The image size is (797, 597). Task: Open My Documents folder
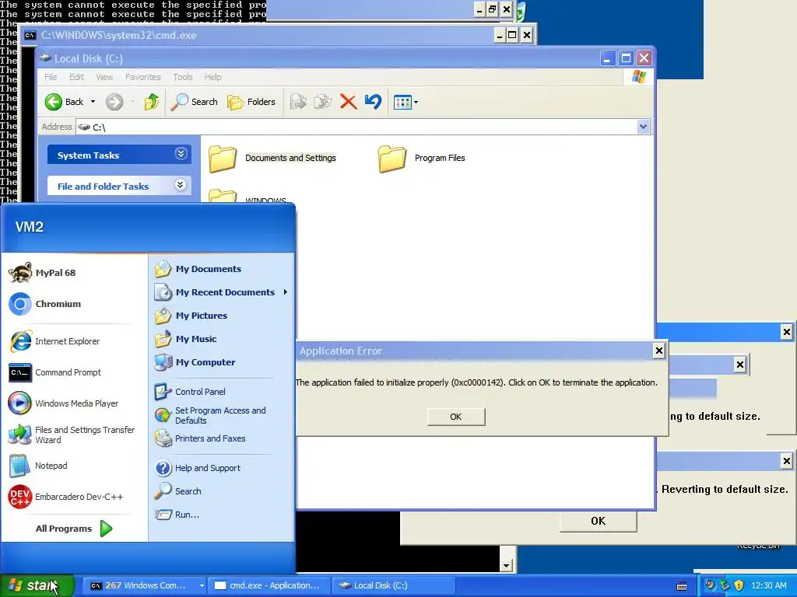pos(198,268)
